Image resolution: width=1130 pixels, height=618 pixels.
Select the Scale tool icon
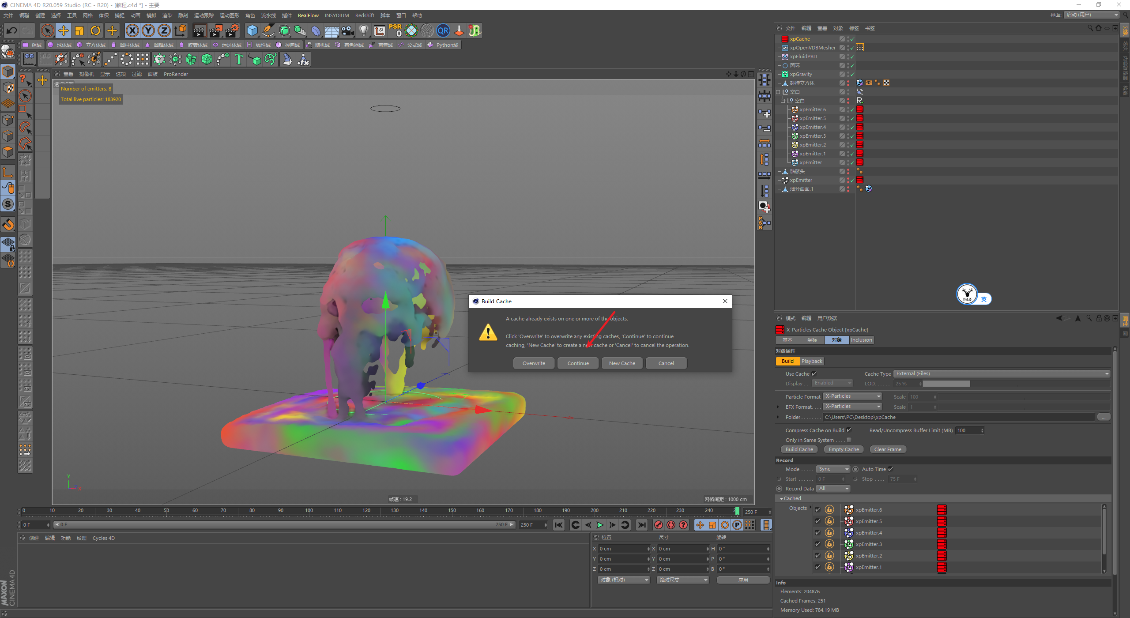click(x=79, y=30)
